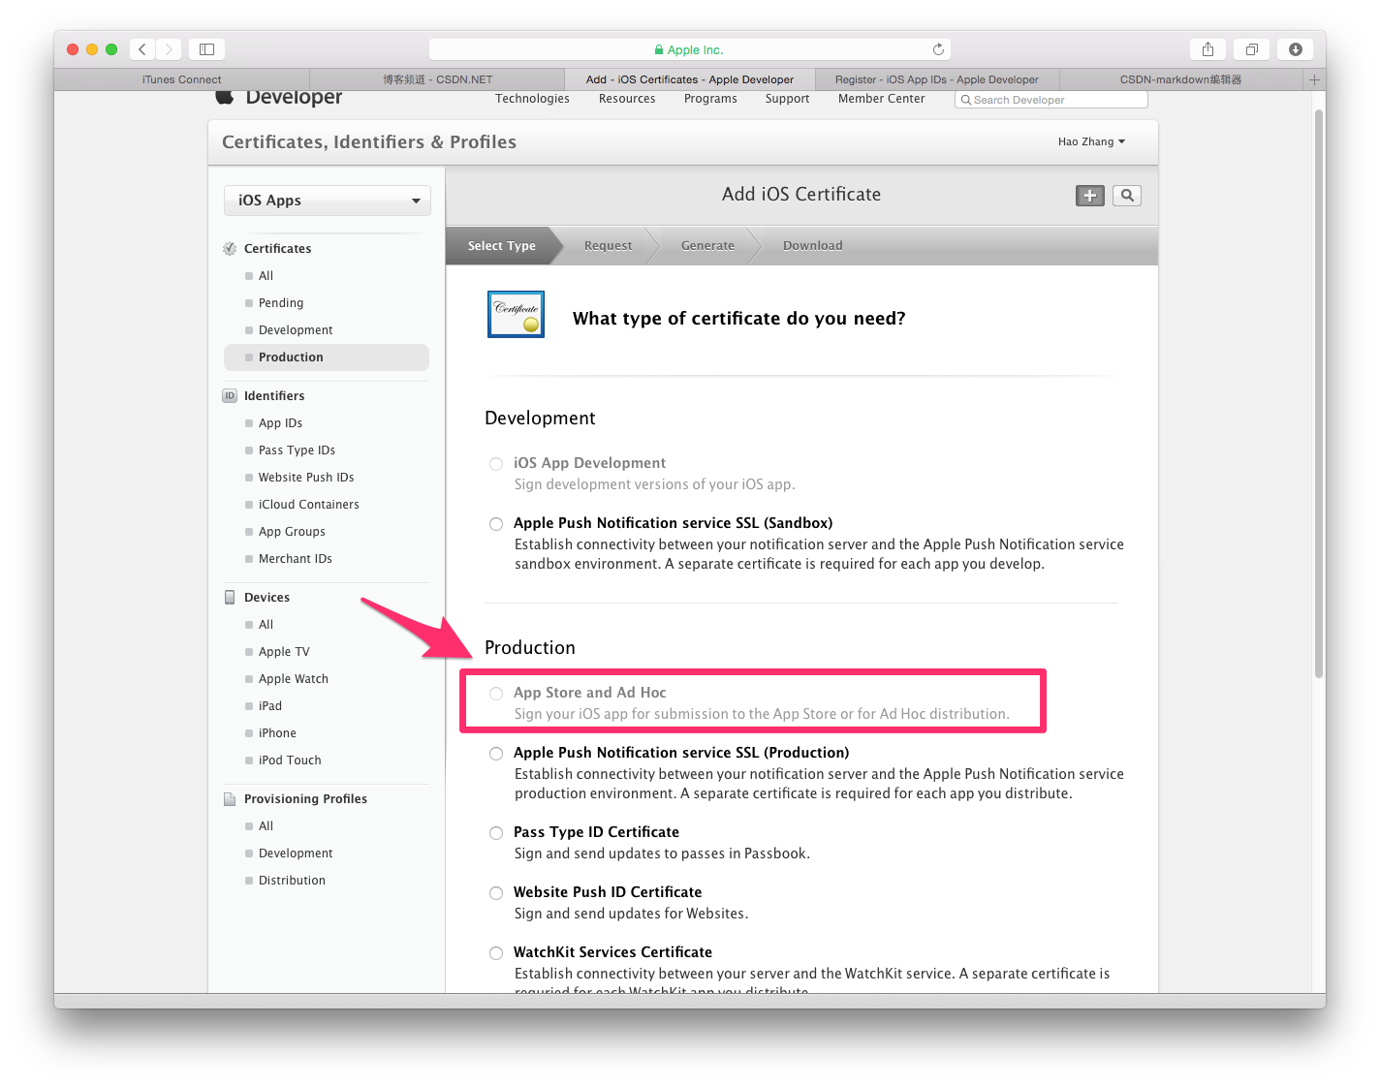Open a new tab with plus

click(1314, 79)
